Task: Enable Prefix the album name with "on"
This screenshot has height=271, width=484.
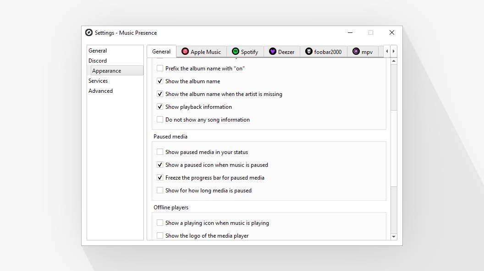Action: (160, 69)
